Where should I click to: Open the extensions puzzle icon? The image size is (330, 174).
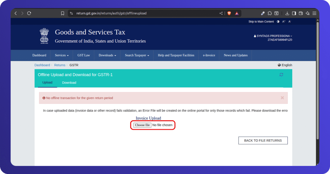(x=270, y=13)
